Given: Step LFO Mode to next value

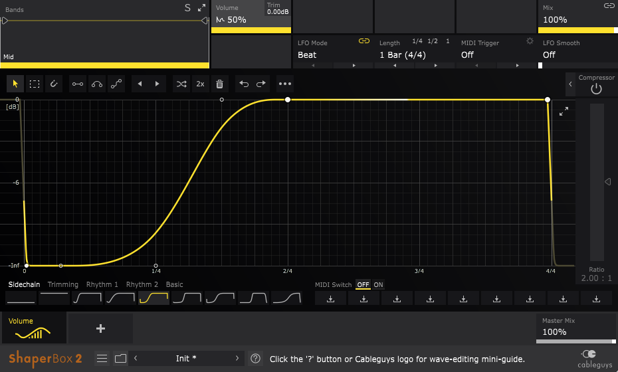Looking at the screenshot, I should coord(354,65).
